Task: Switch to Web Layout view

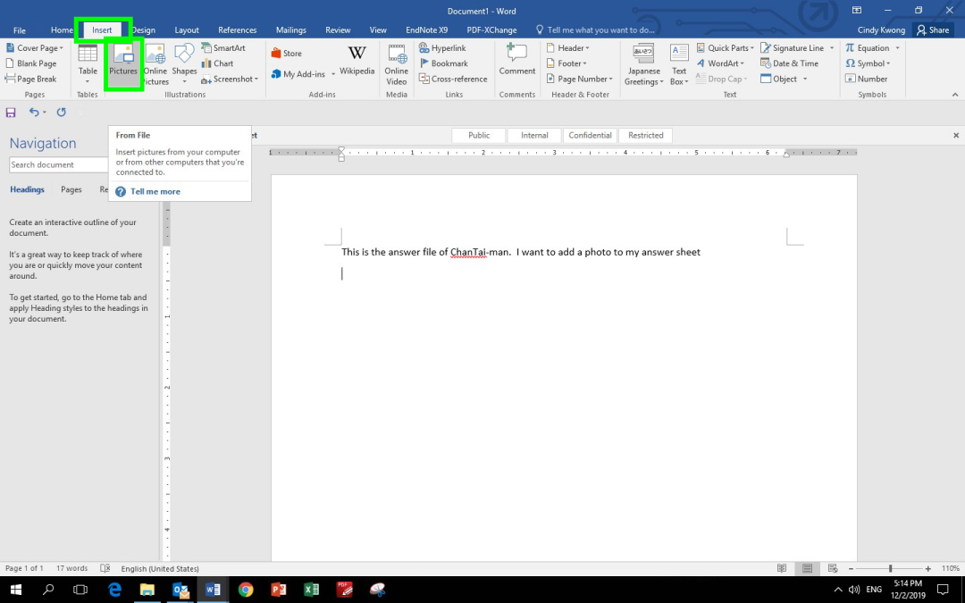Action: click(x=833, y=568)
